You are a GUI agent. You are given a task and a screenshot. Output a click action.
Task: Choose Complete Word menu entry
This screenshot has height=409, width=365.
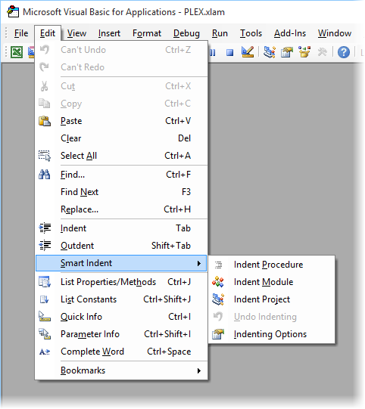(x=121, y=352)
